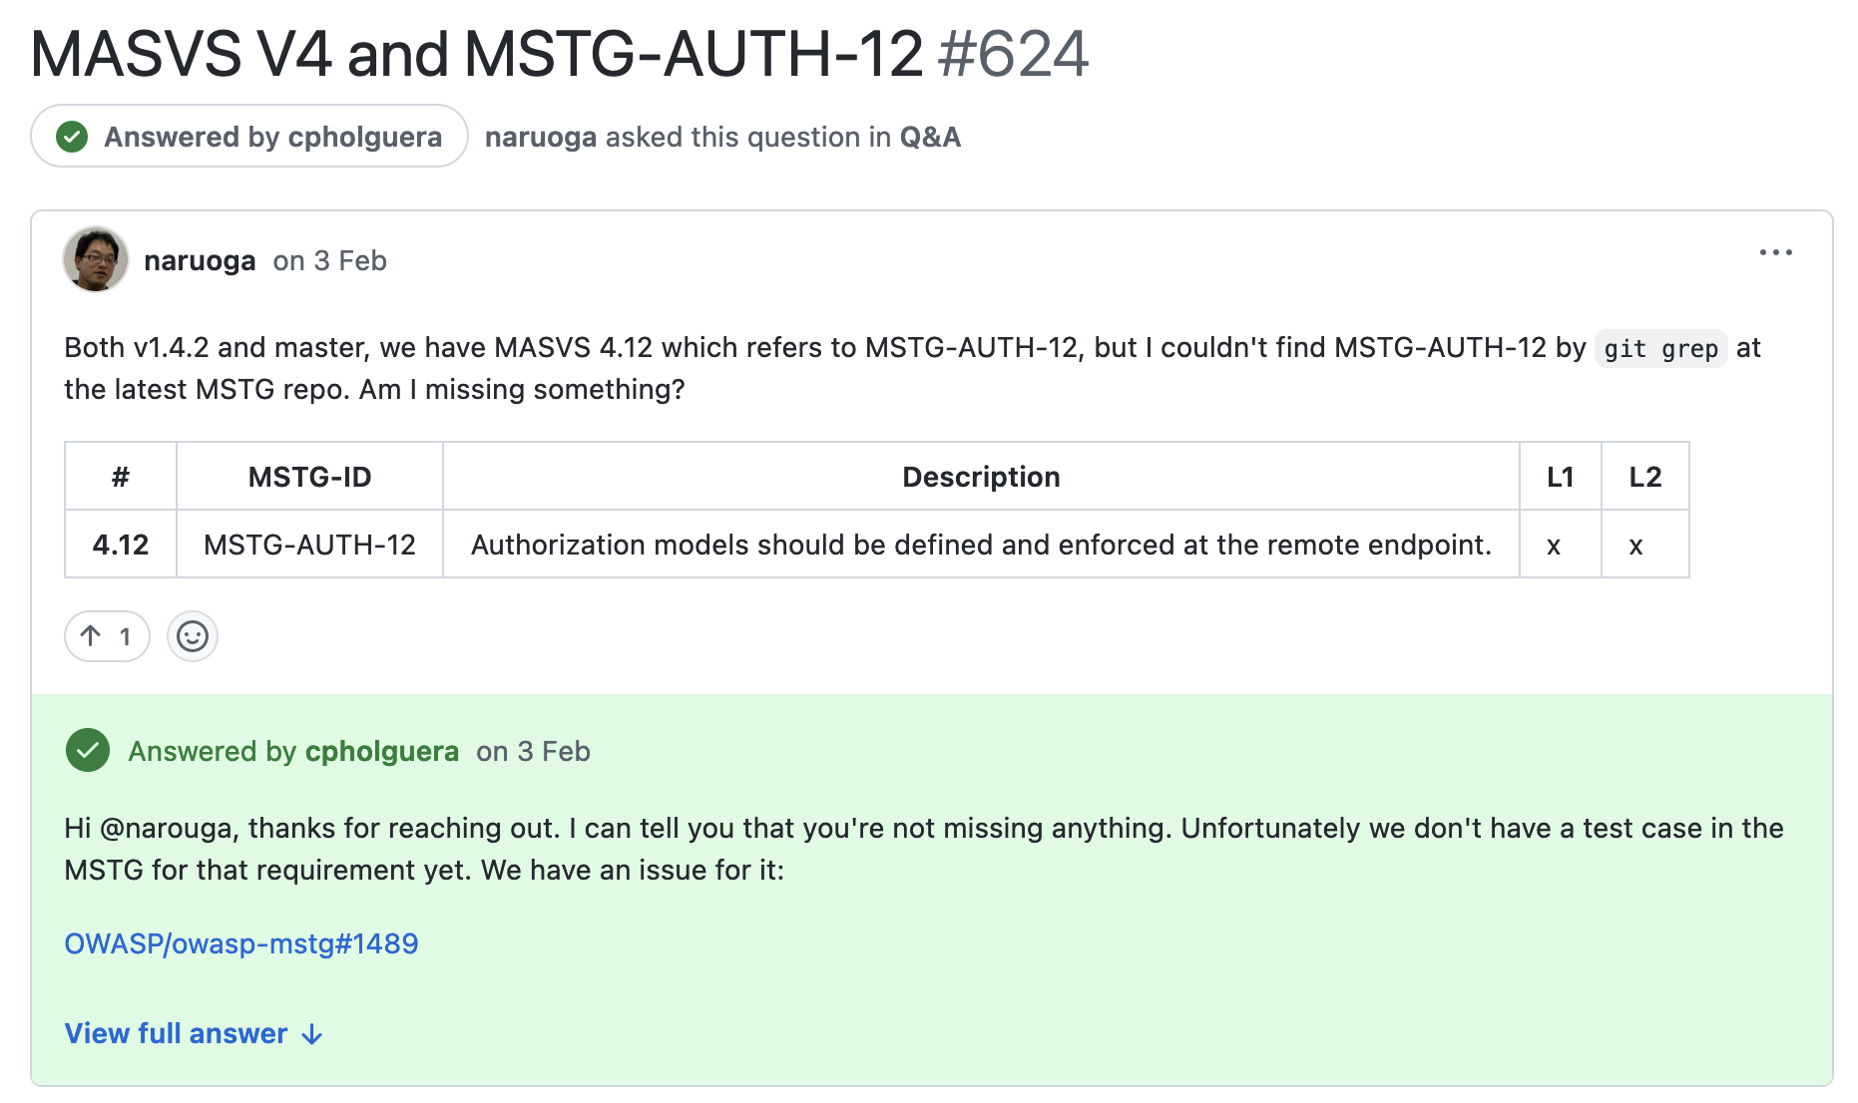
Task: Click the git grep code snippet
Action: (1660, 349)
